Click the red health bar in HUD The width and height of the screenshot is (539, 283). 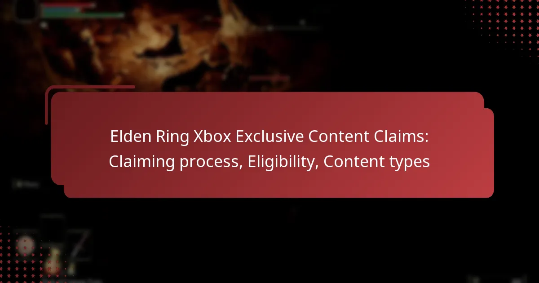68,5
